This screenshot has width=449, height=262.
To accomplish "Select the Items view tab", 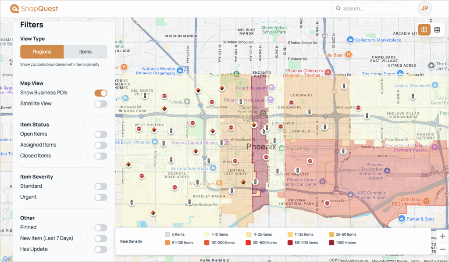I will click(86, 52).
